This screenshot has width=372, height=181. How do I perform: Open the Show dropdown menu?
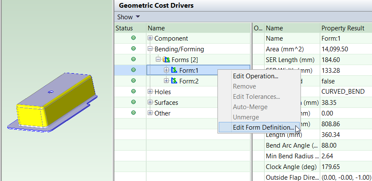tap(128, 17)
